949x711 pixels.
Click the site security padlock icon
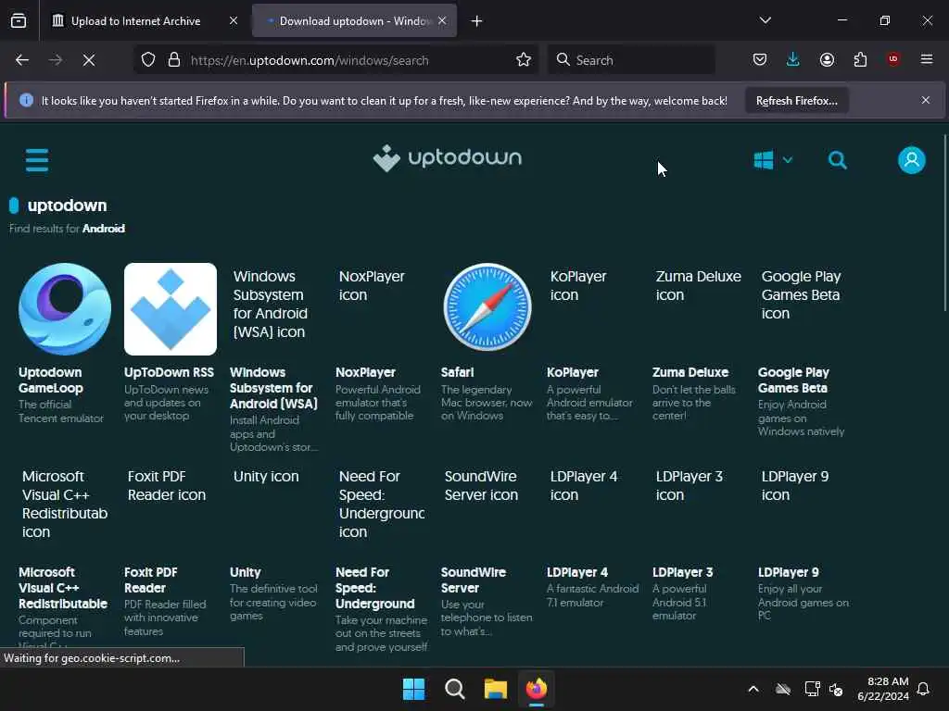tap(174, 60)
